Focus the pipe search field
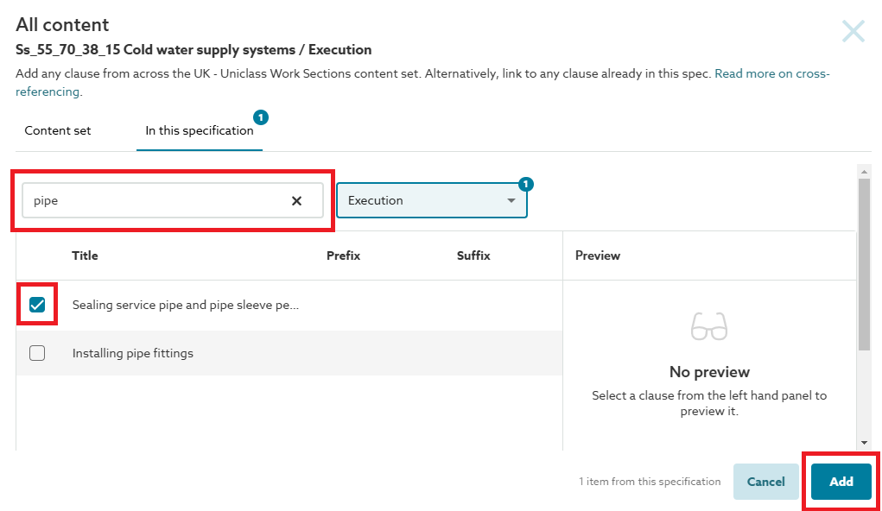Screen dimensions: 882x511 (x=155, y=200)
